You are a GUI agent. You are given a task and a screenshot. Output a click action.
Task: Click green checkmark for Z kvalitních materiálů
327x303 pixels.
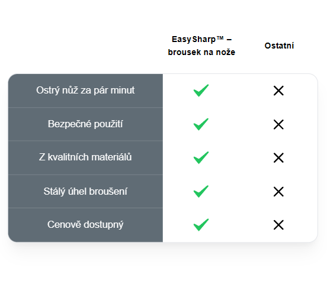(201, 157)
